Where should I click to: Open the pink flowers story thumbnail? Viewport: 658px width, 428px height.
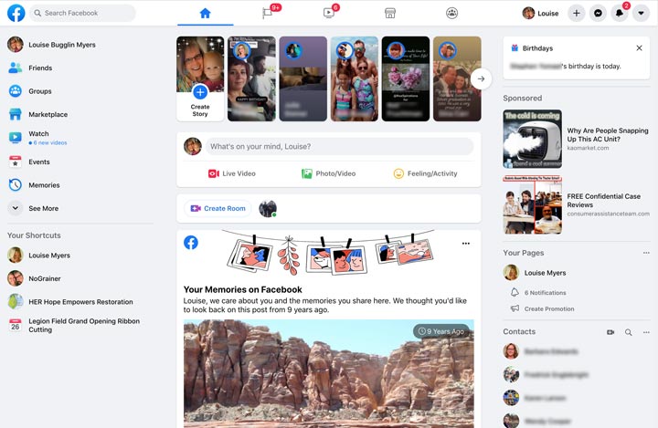click(x=406, y=78)
